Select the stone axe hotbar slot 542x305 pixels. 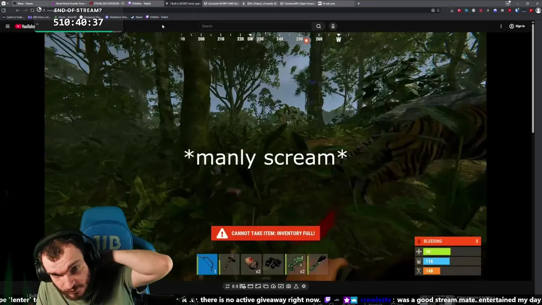(x=229, y=264)
